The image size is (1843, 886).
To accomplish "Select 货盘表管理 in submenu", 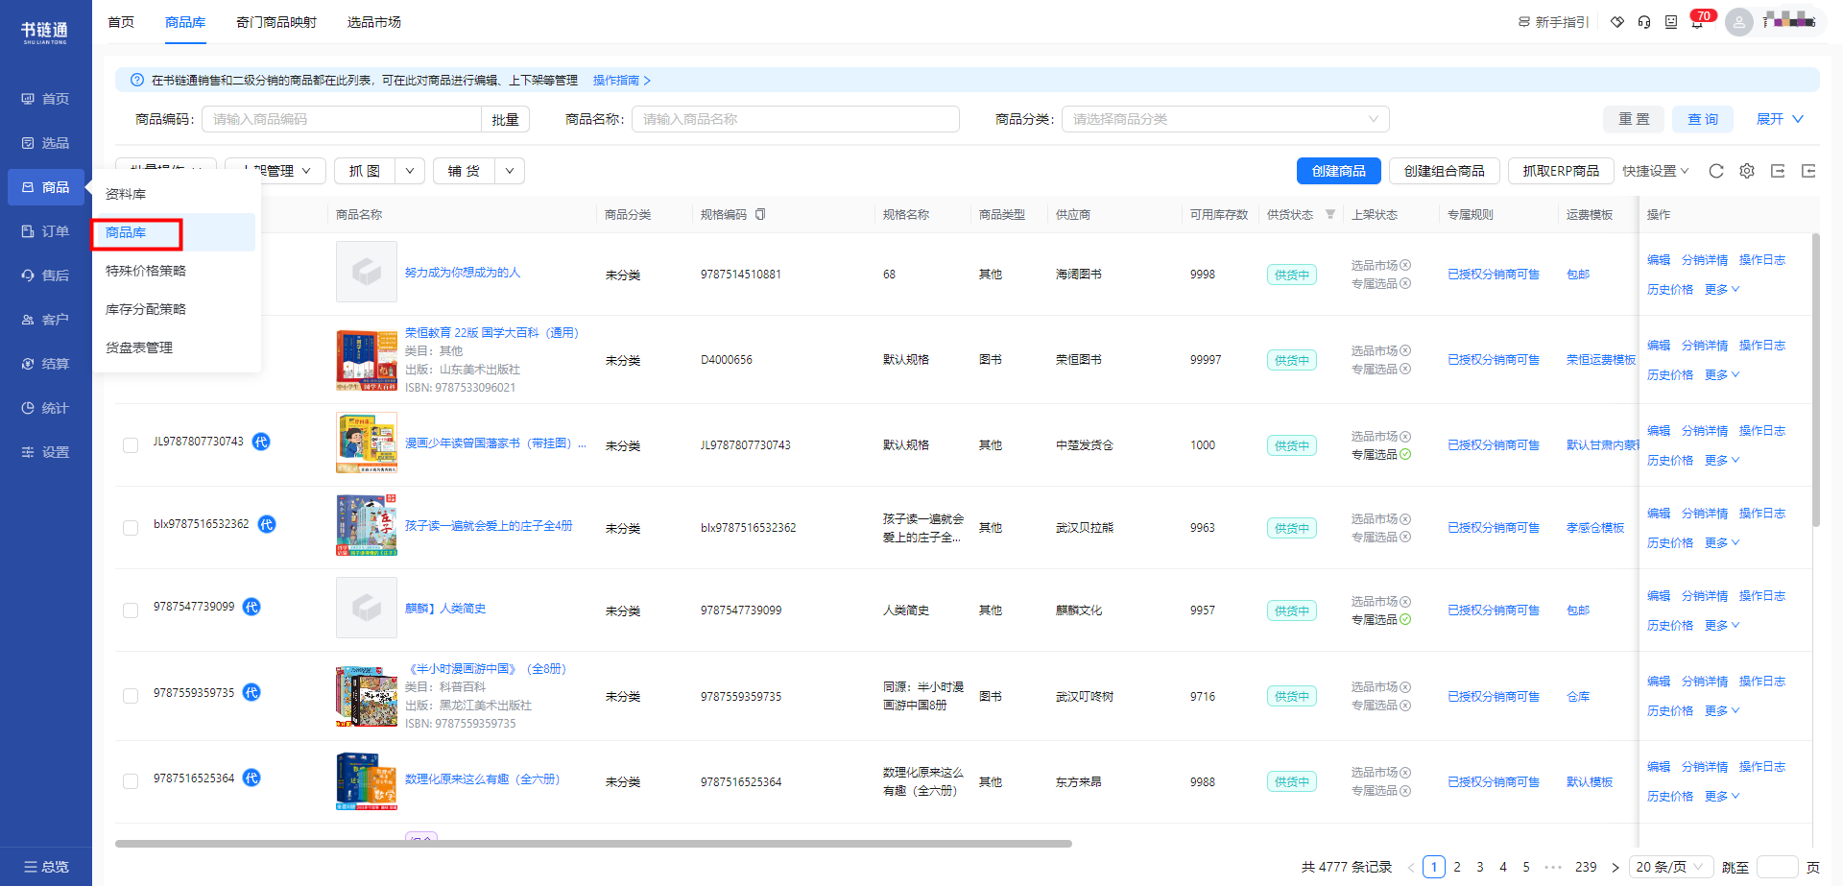I will 178,347.
